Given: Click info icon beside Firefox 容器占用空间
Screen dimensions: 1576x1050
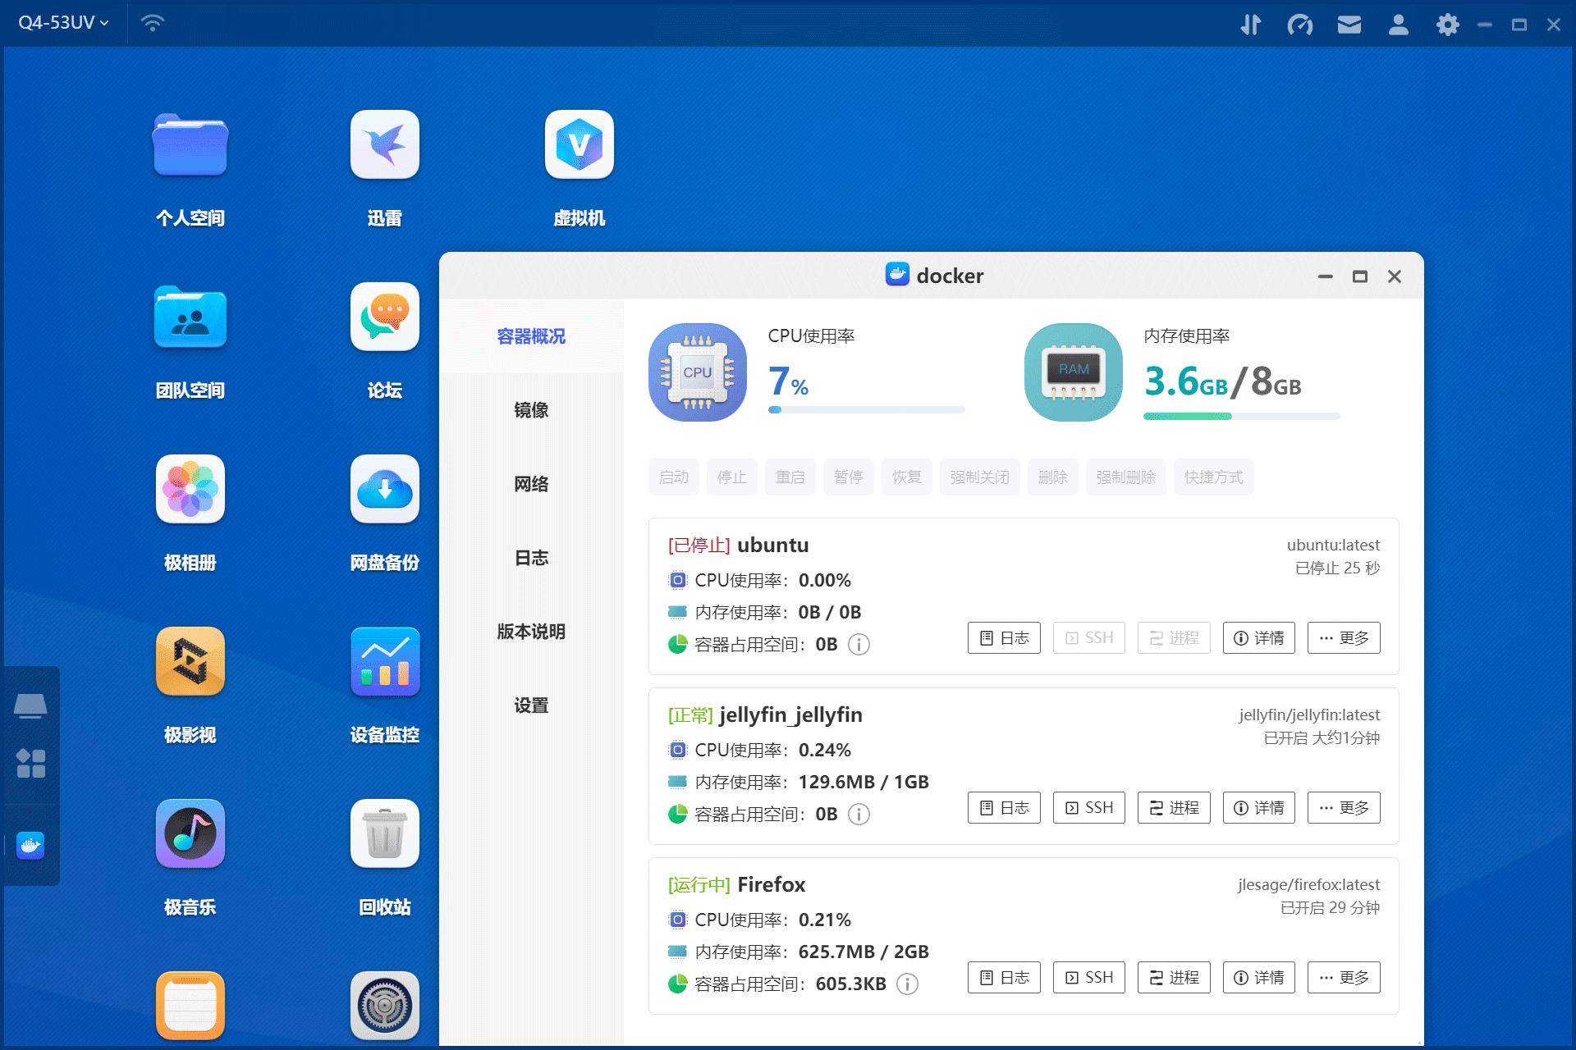Looking at the screenshot, I should [907, 984].
